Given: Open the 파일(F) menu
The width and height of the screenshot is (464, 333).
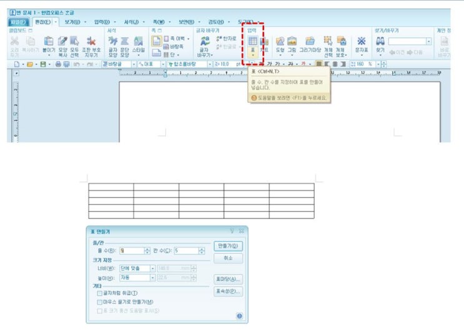Looking at the screenshot, I should (x=18, y=22).
